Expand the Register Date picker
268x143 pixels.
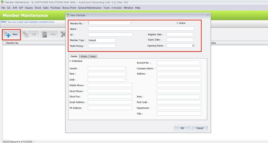192,35
